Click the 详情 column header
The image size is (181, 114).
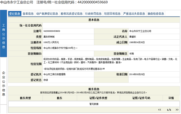click(171, 98)
